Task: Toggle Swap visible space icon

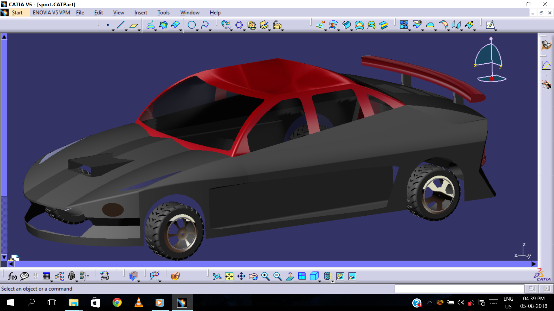Action: [x=352, y=276]
